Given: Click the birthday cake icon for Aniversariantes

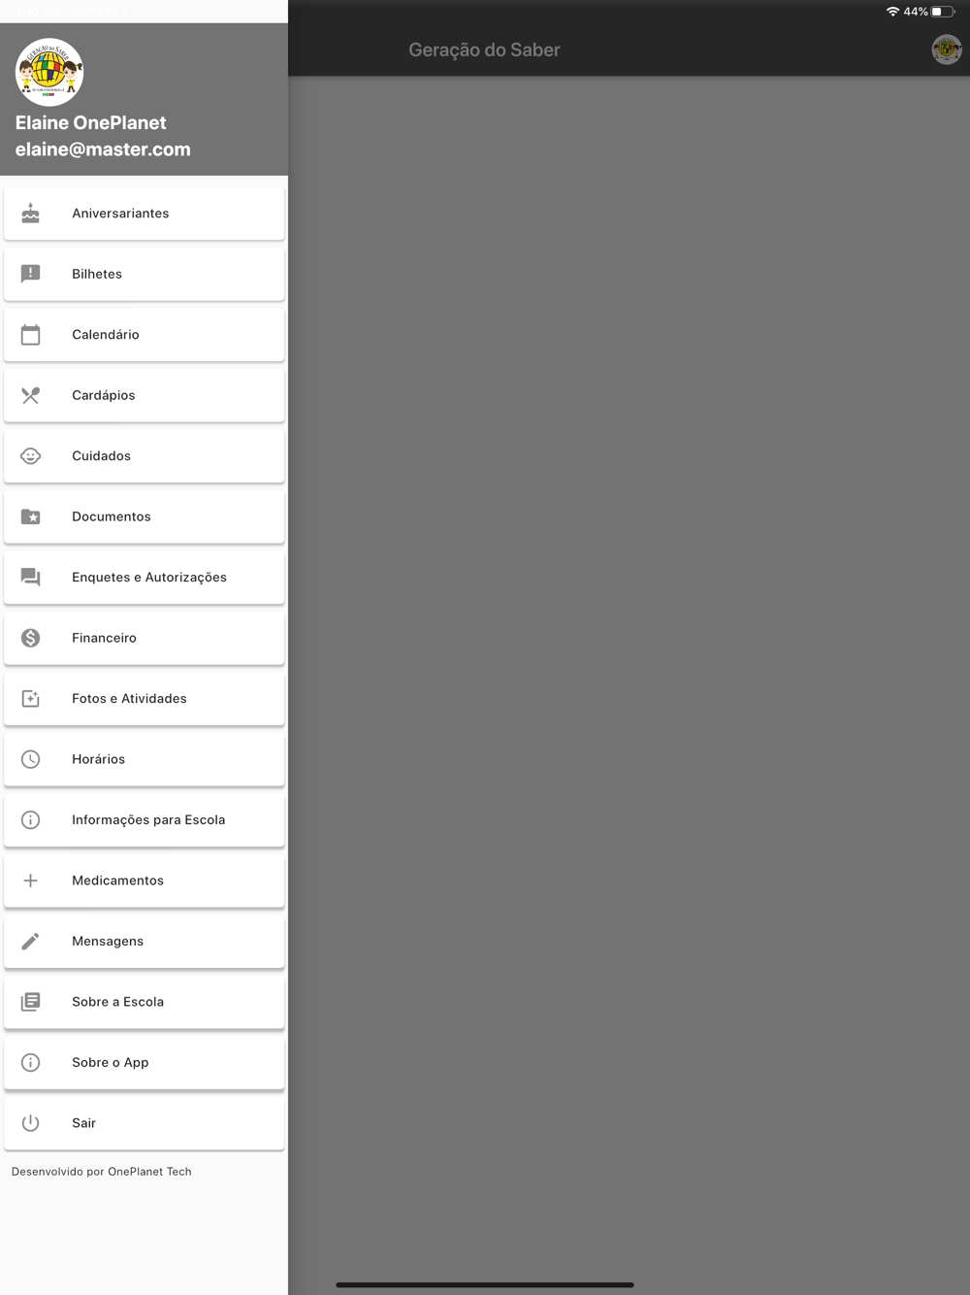Looking at the screenshot, I should click(x=31, y=214).
